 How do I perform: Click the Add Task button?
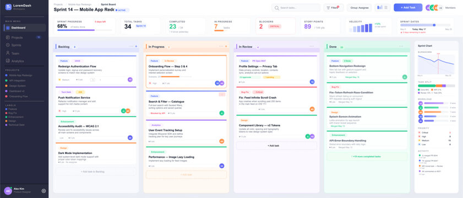[408, 7]
